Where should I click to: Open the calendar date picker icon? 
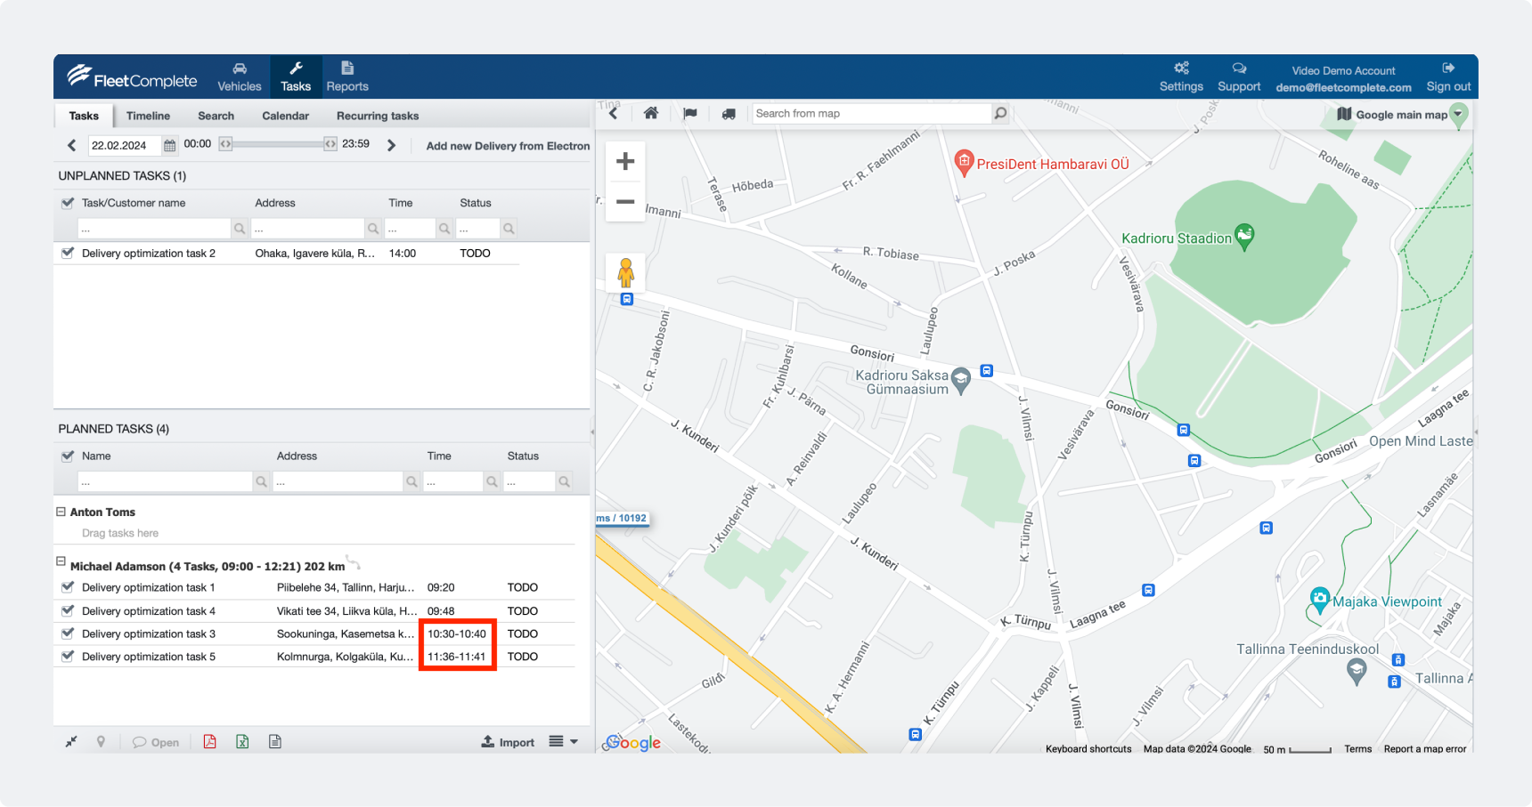click(x=169, y=145)
